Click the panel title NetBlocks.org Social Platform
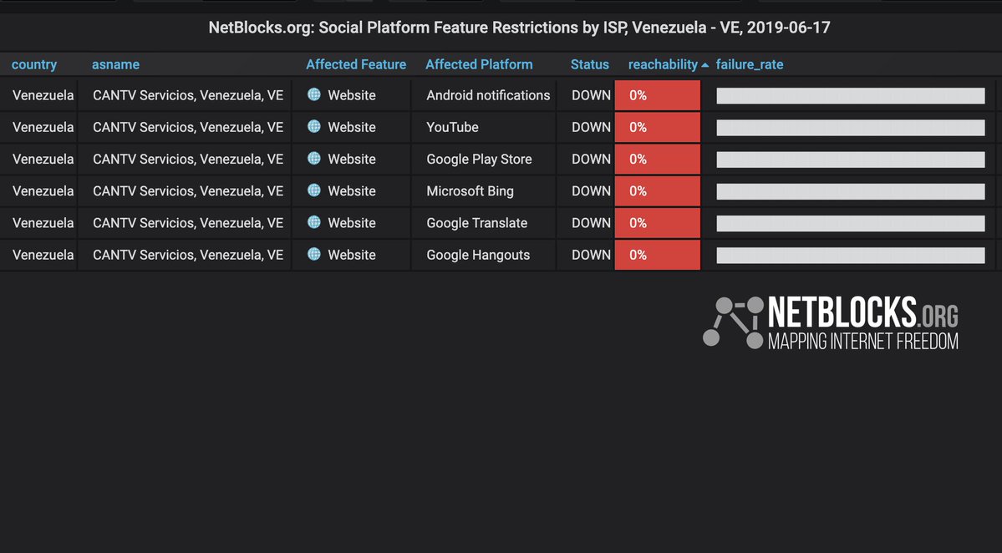The height and width of the screenshot is (553, 1002). point(520,28)
